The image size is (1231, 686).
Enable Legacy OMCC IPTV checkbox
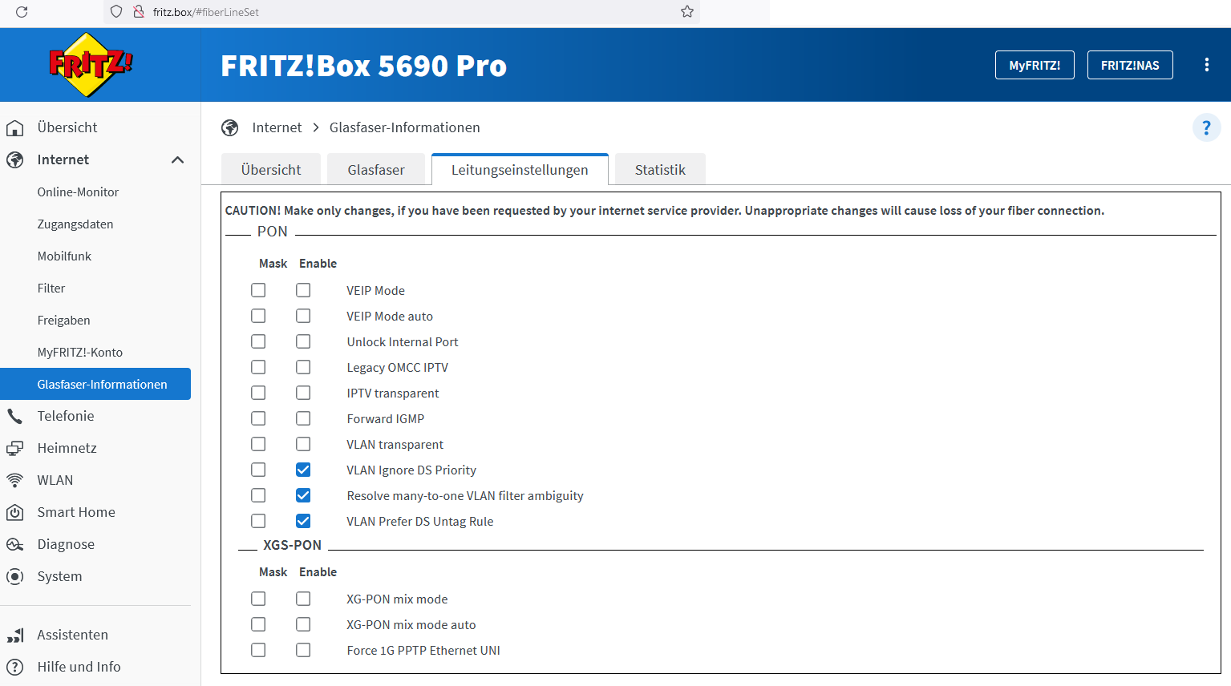(303, 367)
